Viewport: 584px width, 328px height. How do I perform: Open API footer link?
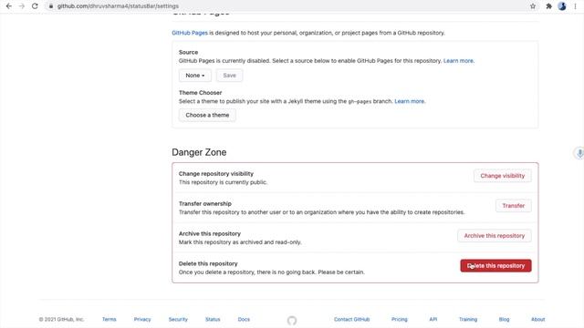pyautogui.click(x=433, y=319)
